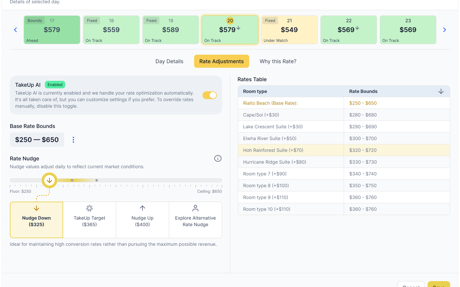The image size is (460, 287).
Task: Click the next days right chevron
Action: point(445,30)
